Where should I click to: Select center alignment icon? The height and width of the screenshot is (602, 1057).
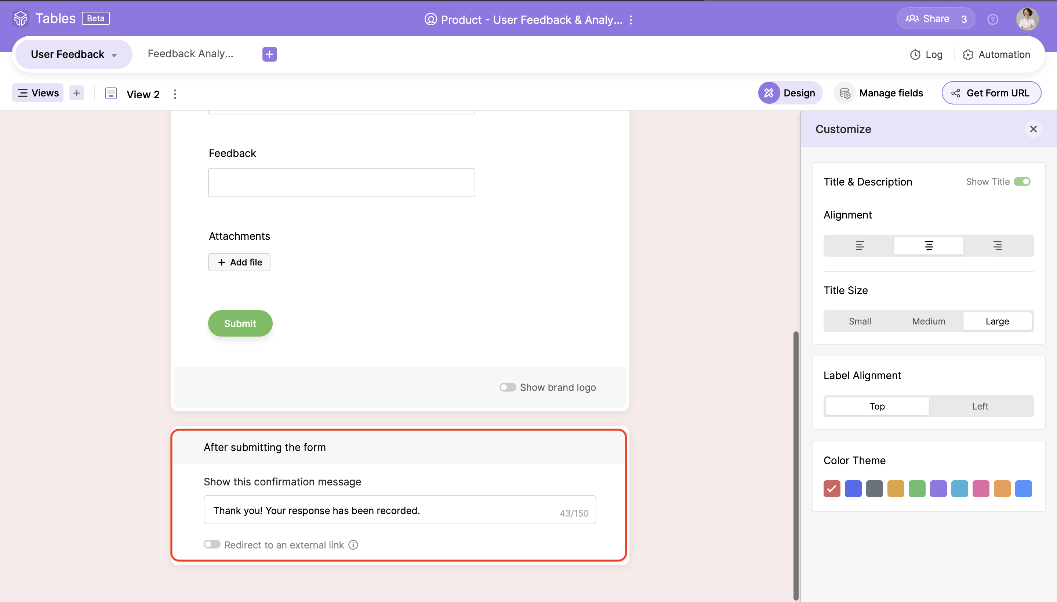click(x=929, y=246)
